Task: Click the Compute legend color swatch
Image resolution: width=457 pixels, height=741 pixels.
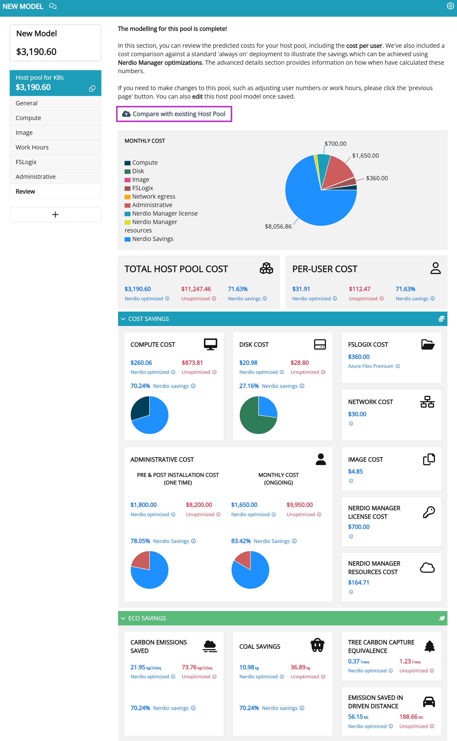Action: (127, 163)
